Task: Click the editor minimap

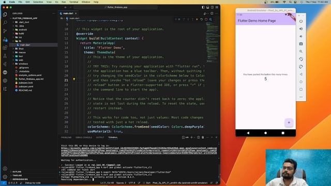Action: pos(212,42)
